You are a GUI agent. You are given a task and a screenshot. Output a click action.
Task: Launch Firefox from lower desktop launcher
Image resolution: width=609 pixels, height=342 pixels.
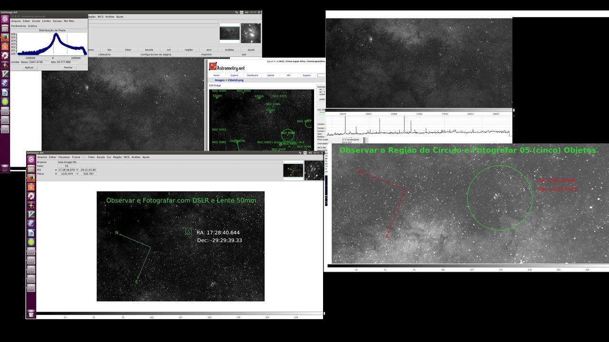click(x=31, y=178)
